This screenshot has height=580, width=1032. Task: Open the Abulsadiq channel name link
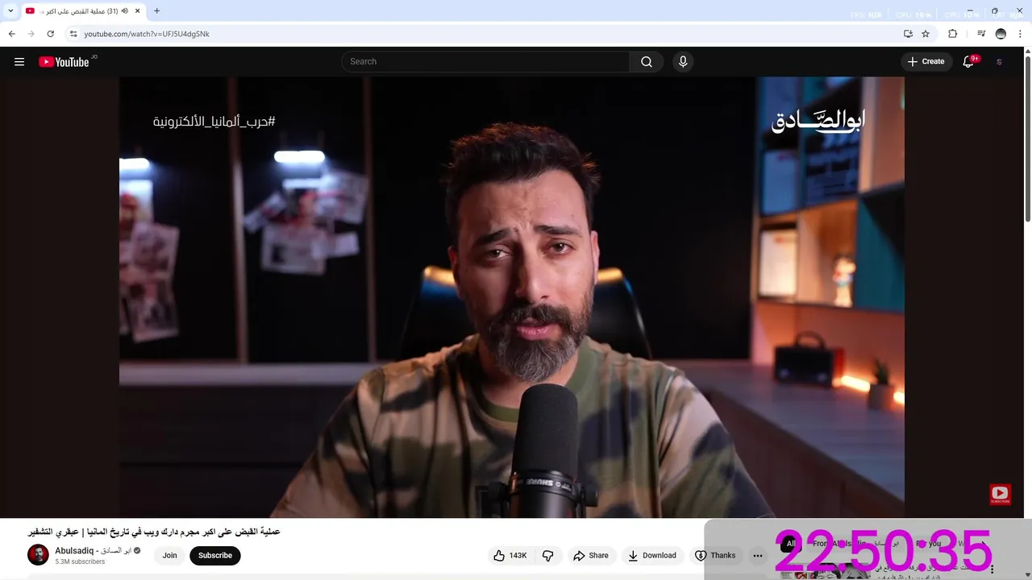[92, 550]
